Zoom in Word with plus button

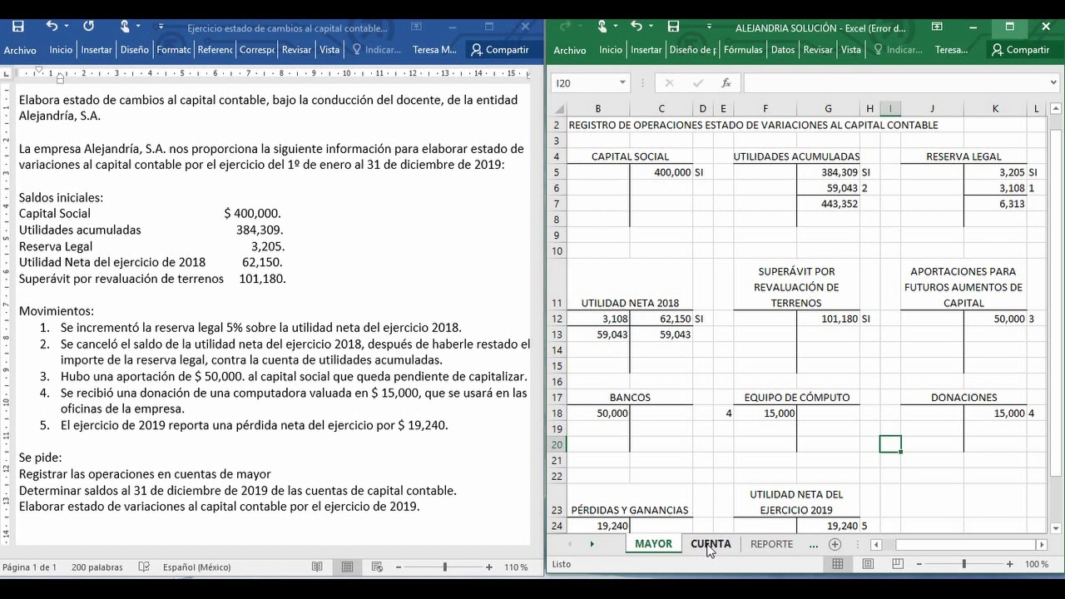(x=491, y=567)
